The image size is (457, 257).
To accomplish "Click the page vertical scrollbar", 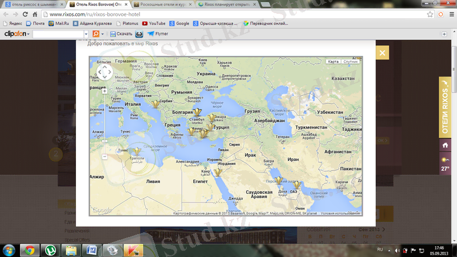I will [x=454, y=69].
